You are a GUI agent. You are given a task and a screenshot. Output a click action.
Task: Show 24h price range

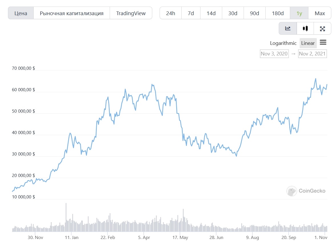pos(170,13)
